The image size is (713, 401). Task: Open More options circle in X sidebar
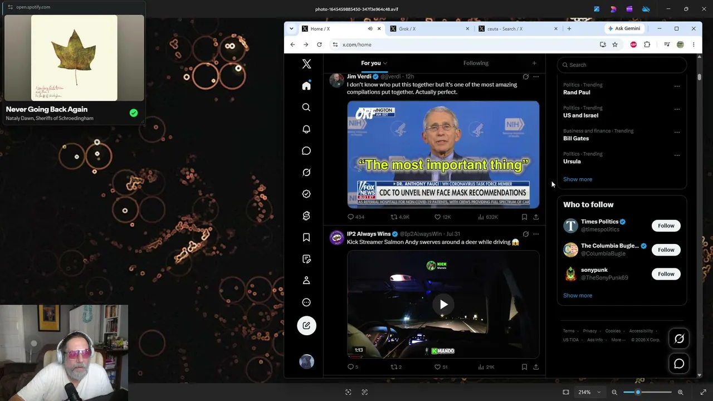[306, 302]
